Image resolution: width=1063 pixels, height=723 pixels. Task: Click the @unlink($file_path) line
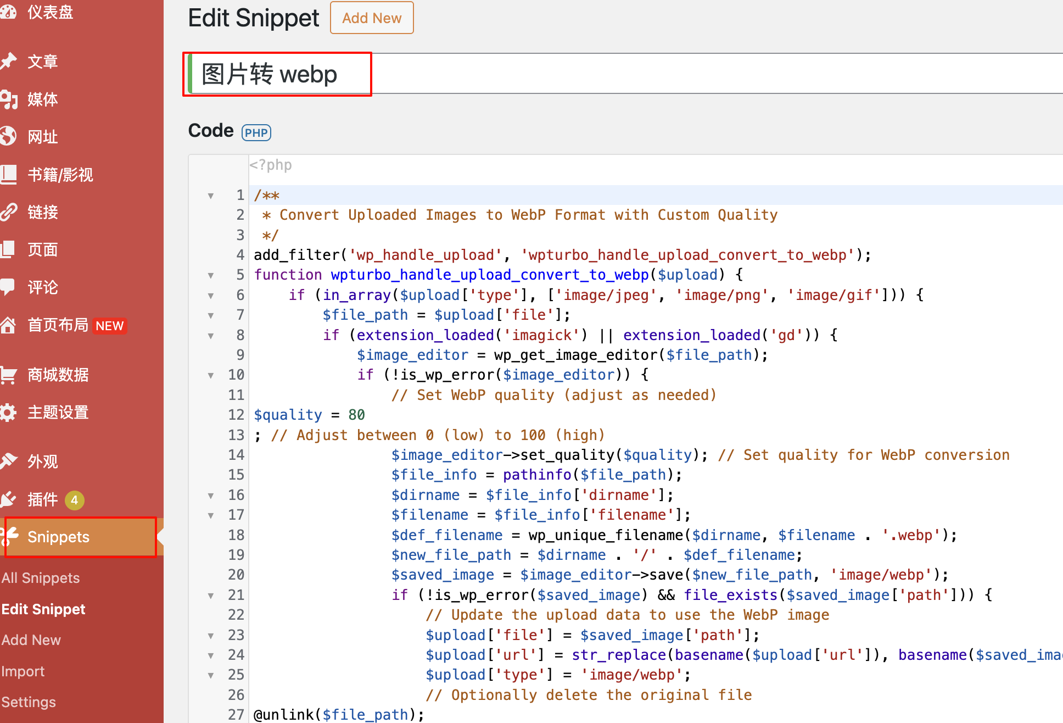339,714
